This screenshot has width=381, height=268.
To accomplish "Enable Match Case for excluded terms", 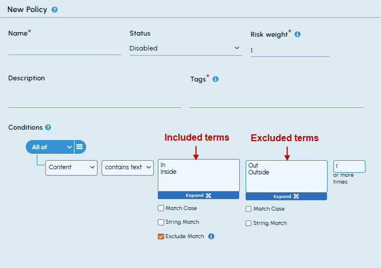I will [248, 209].
